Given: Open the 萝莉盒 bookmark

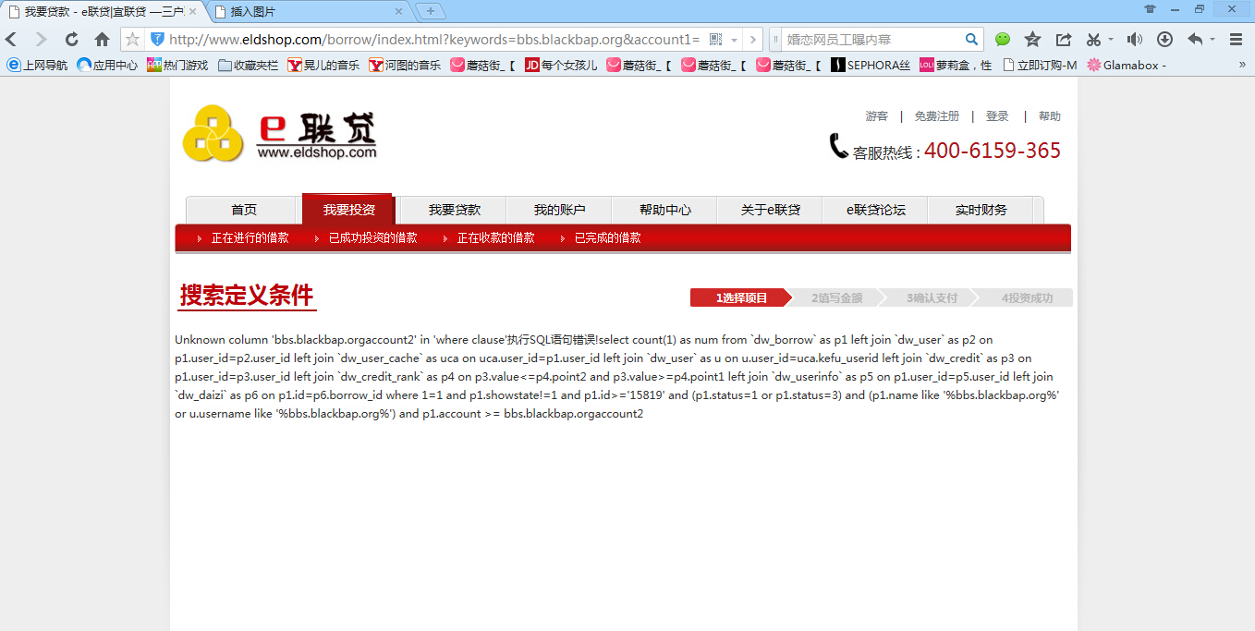Looking at the screenshot, I should tap(956, 65).
